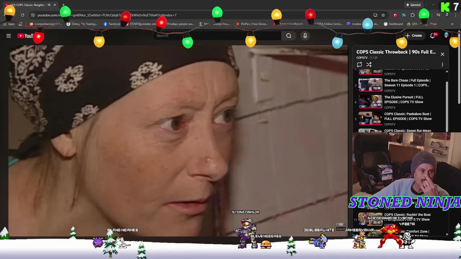Close the COPS Classic Throwback playlist panel
461x259 pixels.
coord(442,54)
